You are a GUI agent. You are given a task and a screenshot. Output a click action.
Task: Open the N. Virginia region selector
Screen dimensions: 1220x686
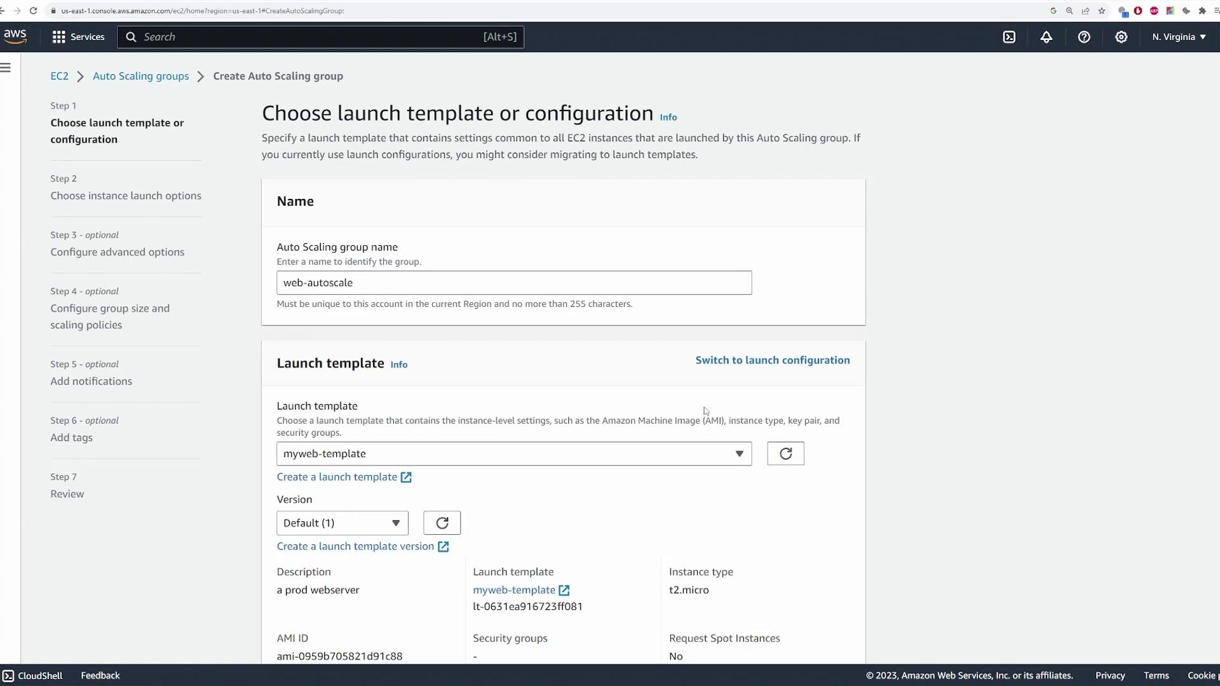click(1179, 37)
